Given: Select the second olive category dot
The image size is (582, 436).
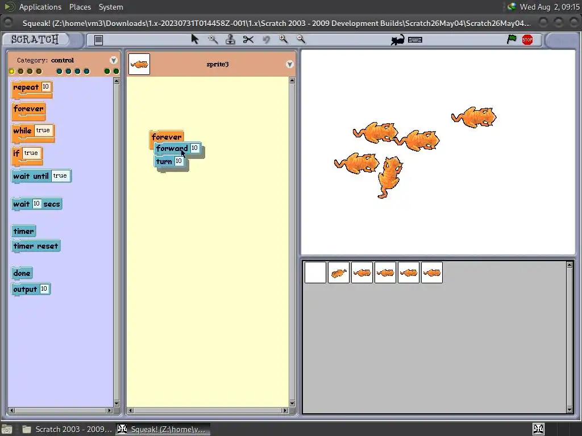Looking at the screenshot, I should 21,71.
